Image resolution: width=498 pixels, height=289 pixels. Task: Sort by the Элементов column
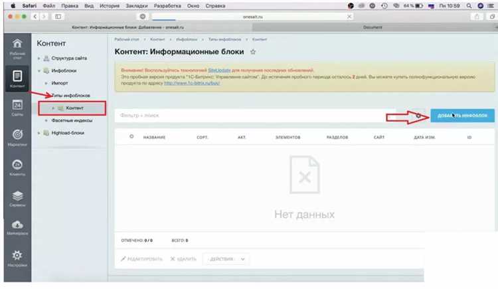coord(288,138)
